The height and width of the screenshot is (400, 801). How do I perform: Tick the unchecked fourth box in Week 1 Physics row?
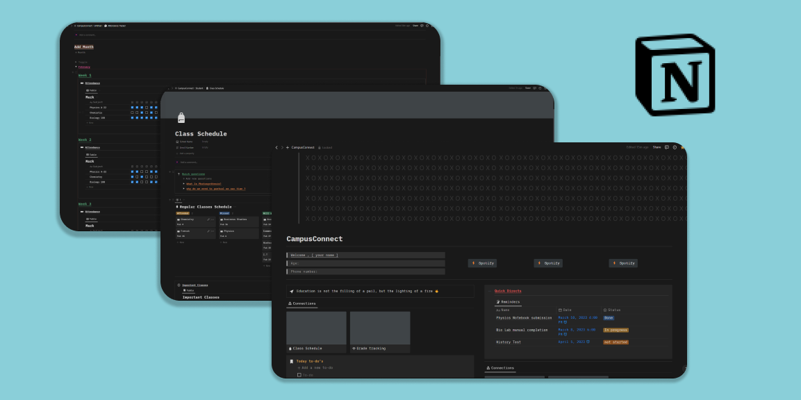point(147,107)
